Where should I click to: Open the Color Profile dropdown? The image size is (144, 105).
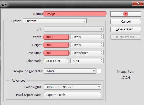[73, 87]
